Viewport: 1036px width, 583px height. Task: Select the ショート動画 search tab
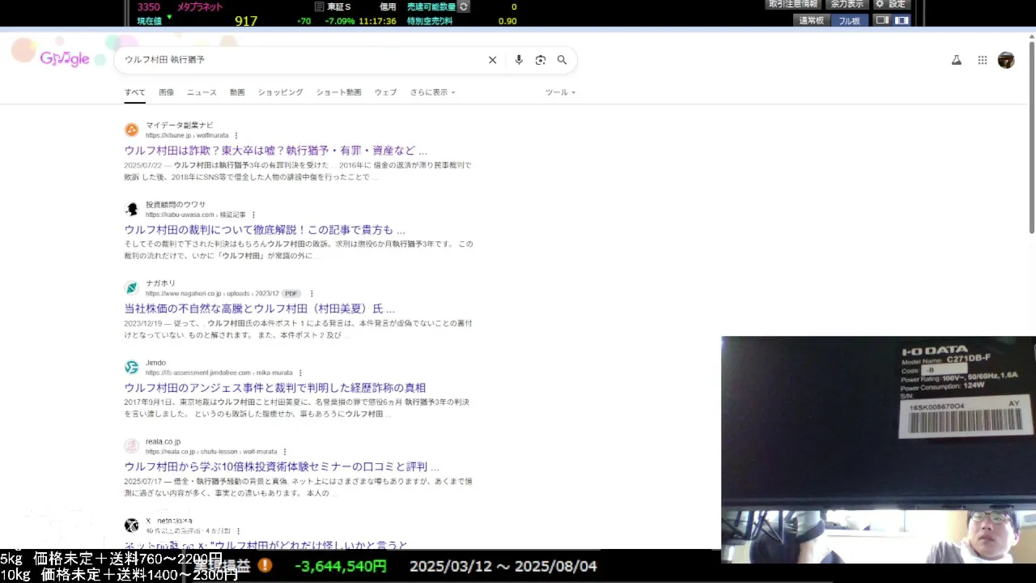(338, 92)
